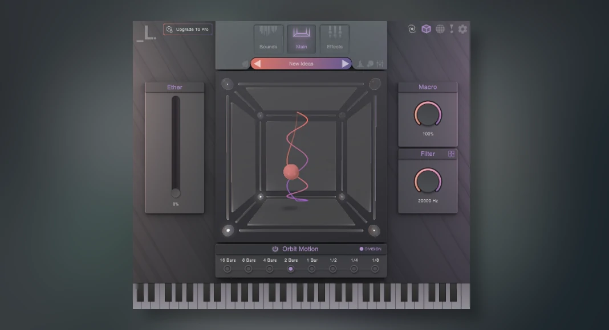Click the exclamation mark alert icon
The image size is (609, 330).
click(x=452, y=29)
